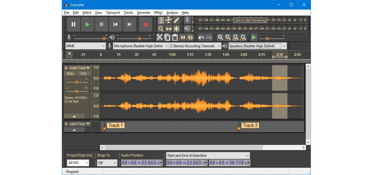Viewport: 373px width, 175px height.
Task: Cut selection with the scissors icon
Action: (160, 37)
